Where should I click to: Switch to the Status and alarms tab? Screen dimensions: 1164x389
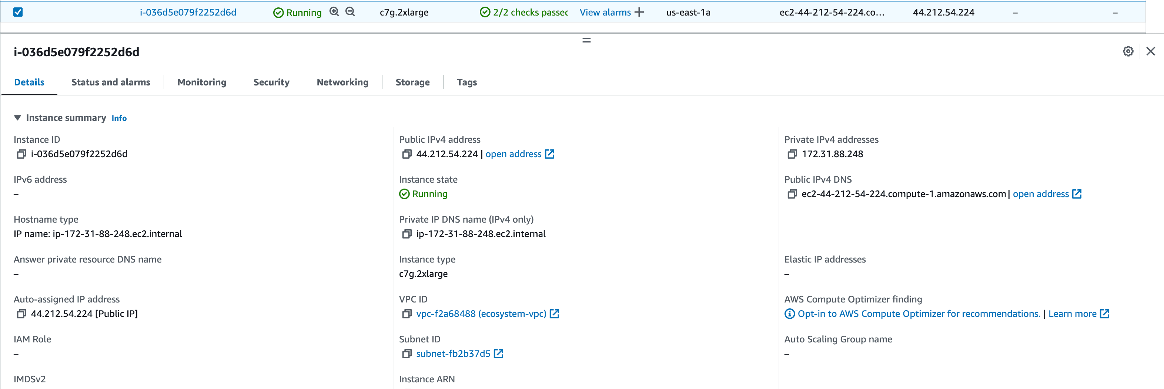coord(111,82)
